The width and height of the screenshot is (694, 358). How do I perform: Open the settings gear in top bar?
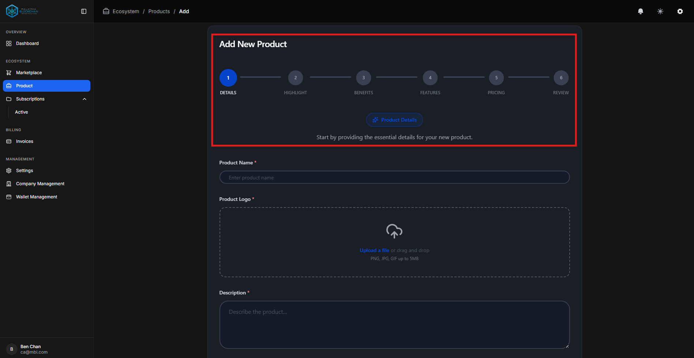point(680,11)
